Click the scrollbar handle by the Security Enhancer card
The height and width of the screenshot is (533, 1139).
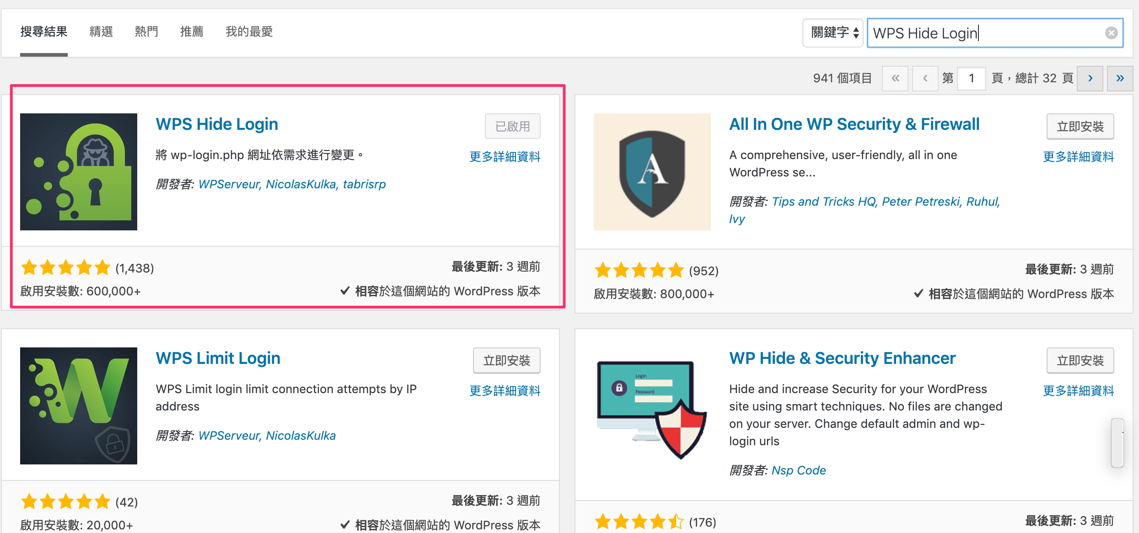click(x=1118, y=442)
